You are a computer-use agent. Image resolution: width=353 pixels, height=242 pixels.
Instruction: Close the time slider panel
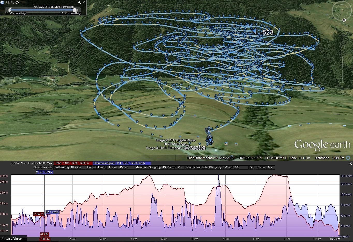coord(84,2)
